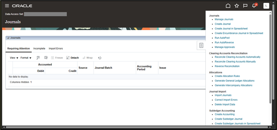
Task: Open the Watchlist flag icon
Action: (x=245, y=6)
